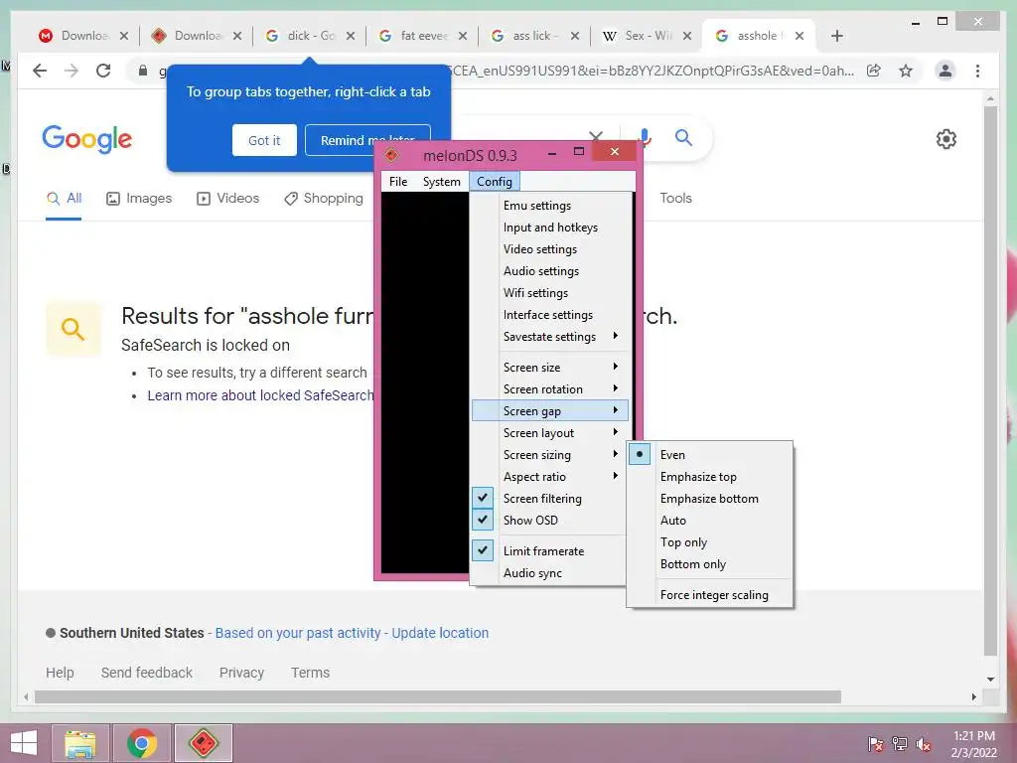Switch to Google Videos results

(227, 198)
